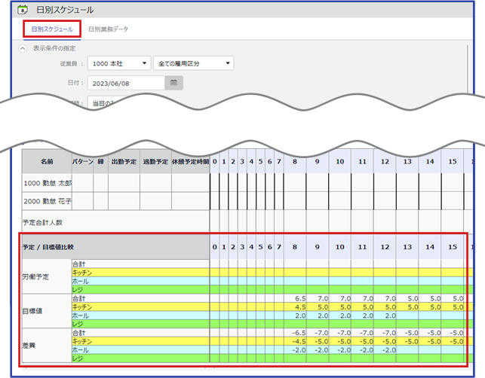
Task: Click the 日別スケジュール page title
Action: 65,10
